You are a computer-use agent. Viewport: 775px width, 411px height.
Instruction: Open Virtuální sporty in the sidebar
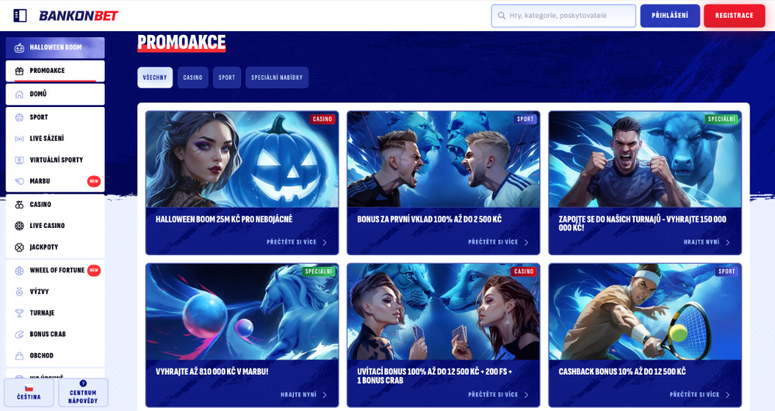click(x=55, y=160)
